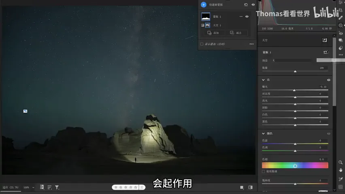Screen dimensions: 345x194
Task: Click the 色调 tint slider handle
Action: 295,151
